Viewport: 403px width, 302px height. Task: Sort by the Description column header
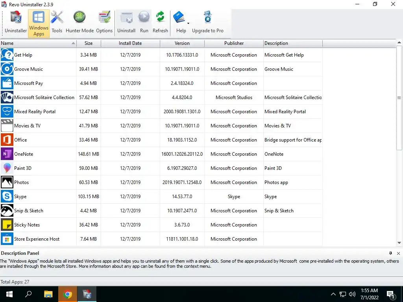pyautogui.click(x=293, y=43)
